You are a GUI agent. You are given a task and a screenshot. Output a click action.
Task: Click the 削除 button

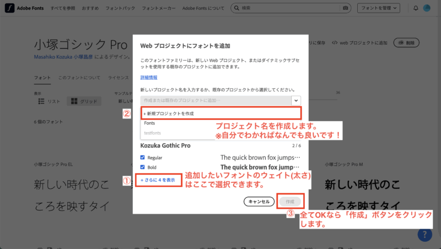click(406, 43)
